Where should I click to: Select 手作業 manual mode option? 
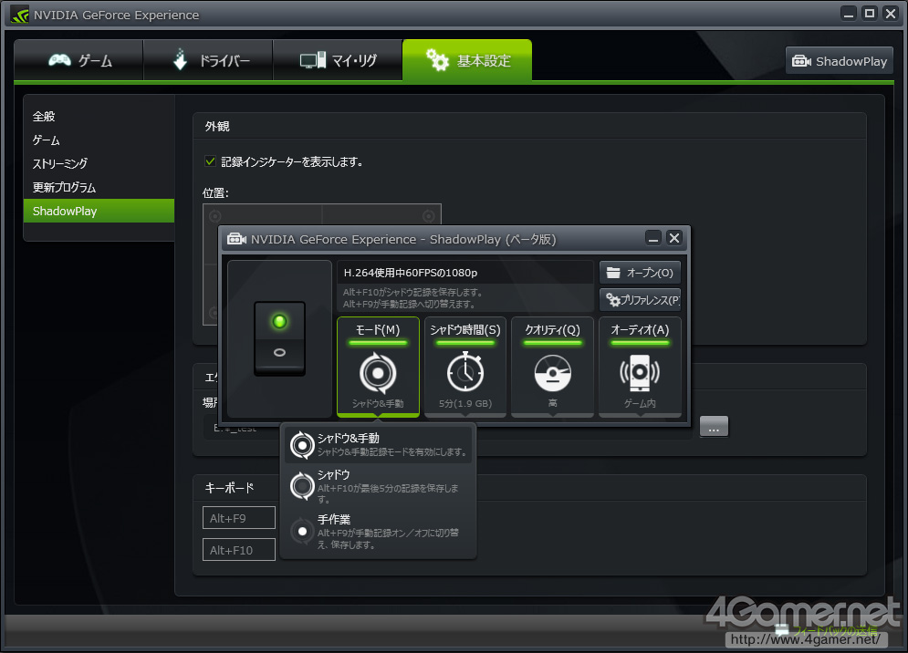(378, 532)
